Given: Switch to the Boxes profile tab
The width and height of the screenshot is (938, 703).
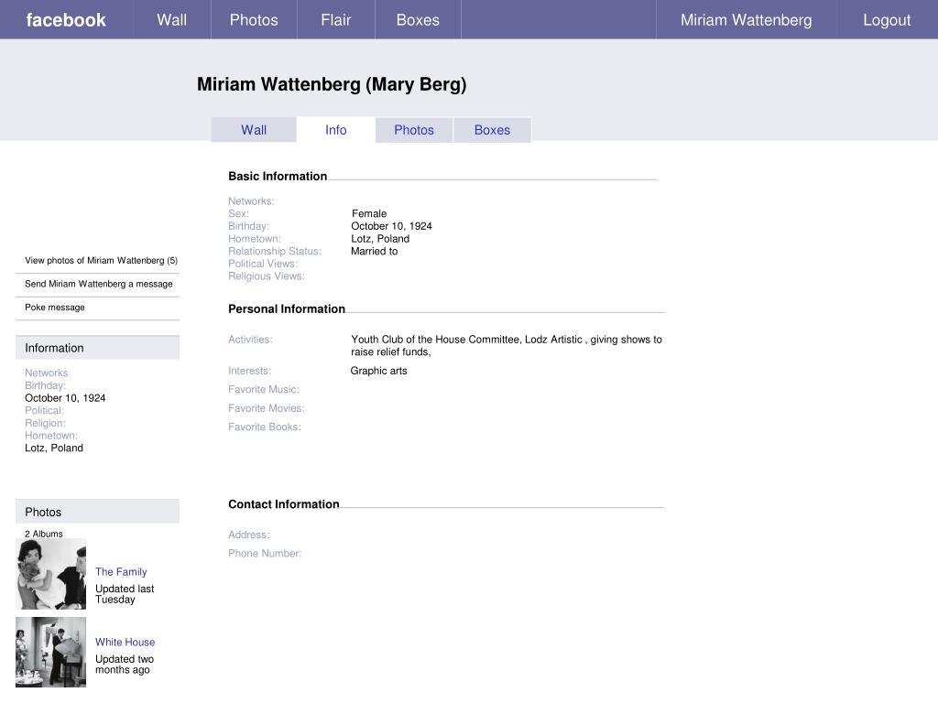Looking at the screenshot, I should (x=492, y=130).
